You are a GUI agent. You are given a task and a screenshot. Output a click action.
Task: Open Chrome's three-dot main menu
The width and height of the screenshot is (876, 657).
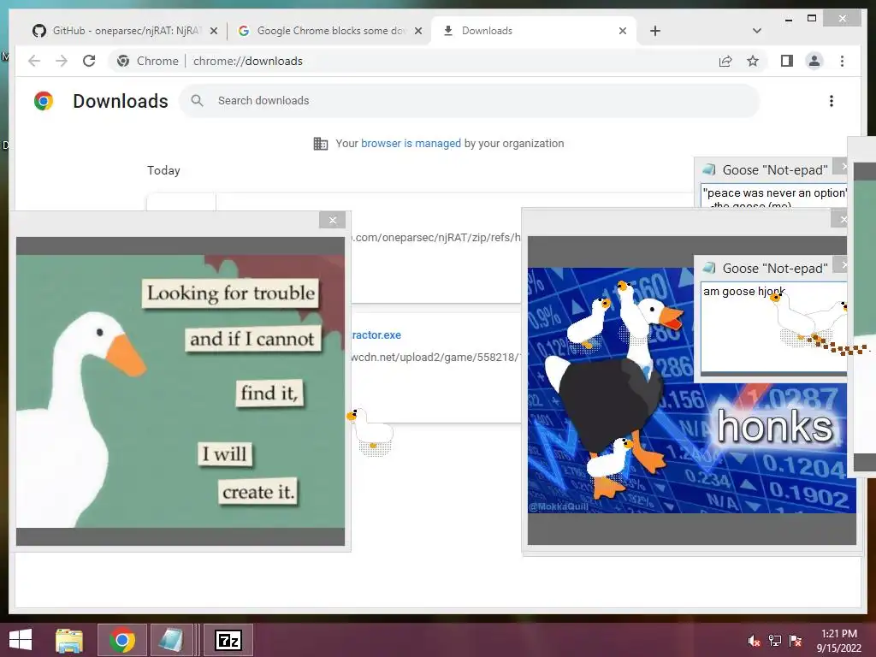[x=842, y=61]
